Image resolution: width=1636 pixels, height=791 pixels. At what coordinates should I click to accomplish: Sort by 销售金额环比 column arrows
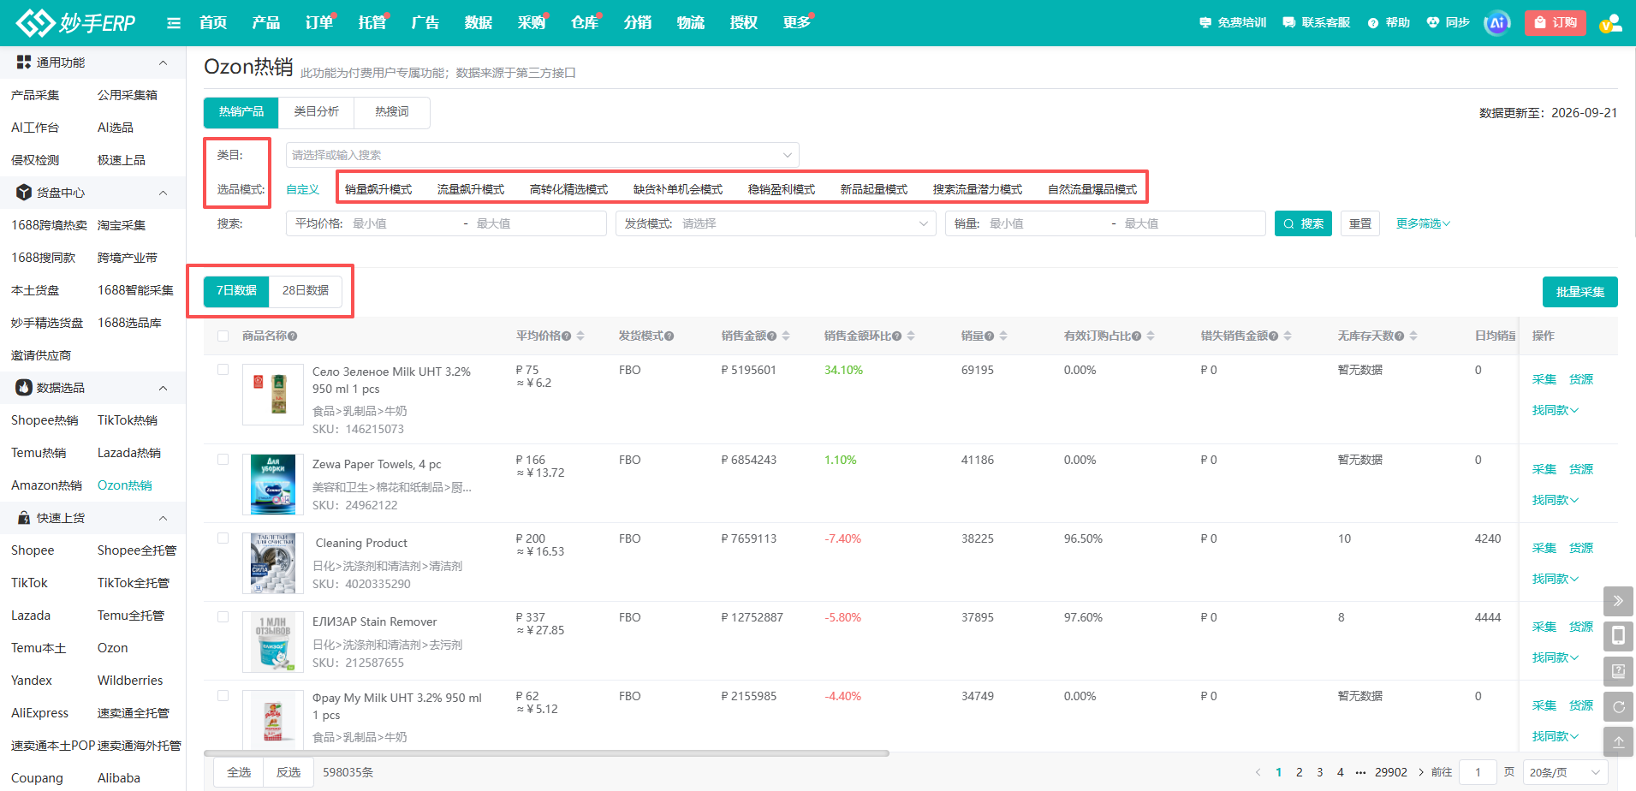pyautogui.click(x=911, y=336)
